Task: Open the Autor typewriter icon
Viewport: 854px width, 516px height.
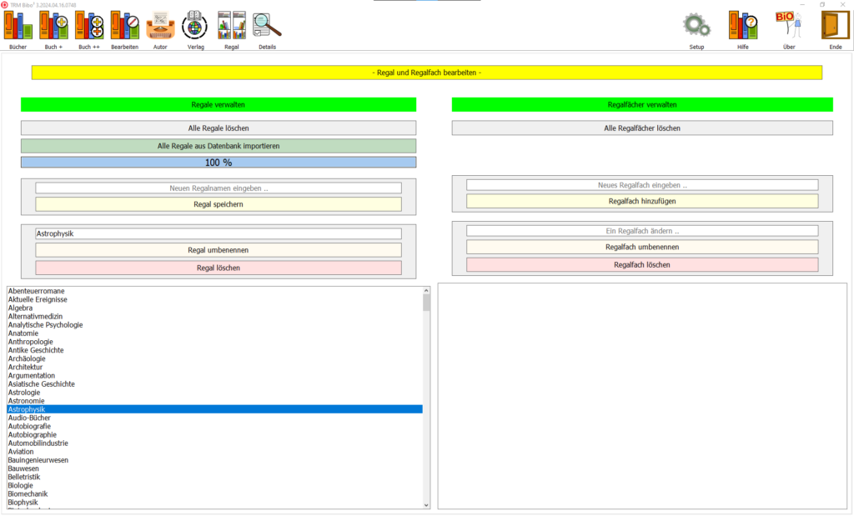Action: coord(160,26)
